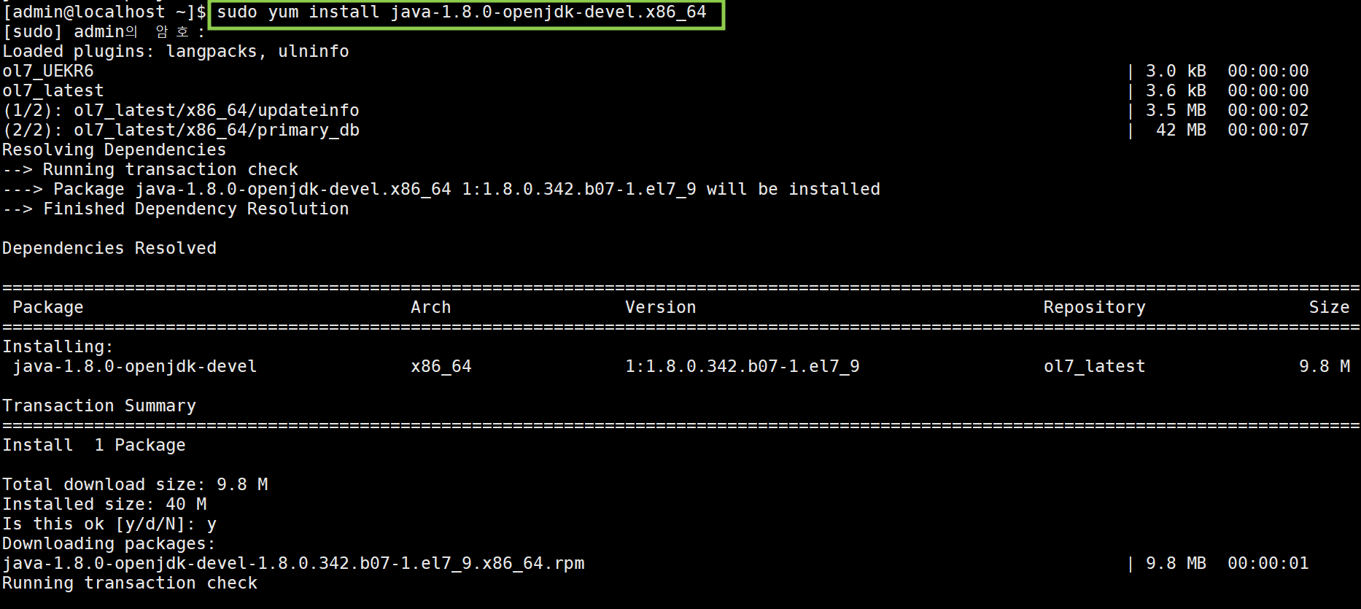Click the '42 MB' download size
The height and width of the screenshot is (609, 1361).
(x=1181, y=131)
